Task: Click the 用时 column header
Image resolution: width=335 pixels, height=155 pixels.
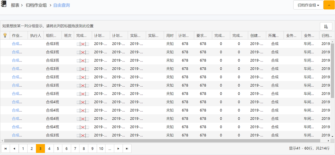Action: 170,35
